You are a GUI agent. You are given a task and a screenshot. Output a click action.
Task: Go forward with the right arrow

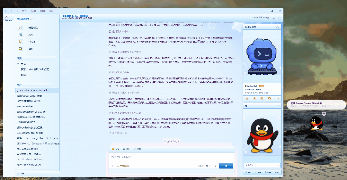17,11
